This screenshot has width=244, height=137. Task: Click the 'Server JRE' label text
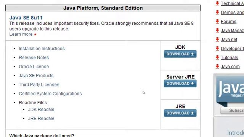(x=180, y=77)
